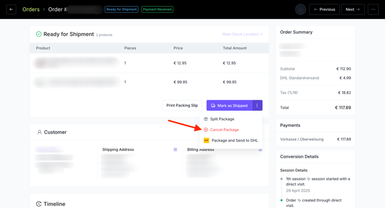Select Package and Send to DHL

(231, 140)
